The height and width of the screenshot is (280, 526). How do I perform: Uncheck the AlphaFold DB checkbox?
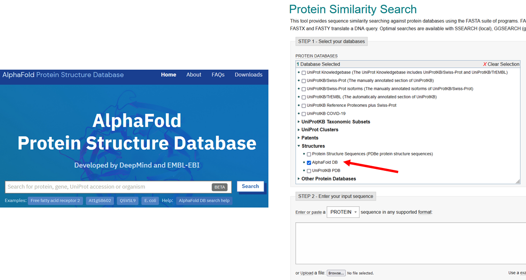(x=309, y=162)
